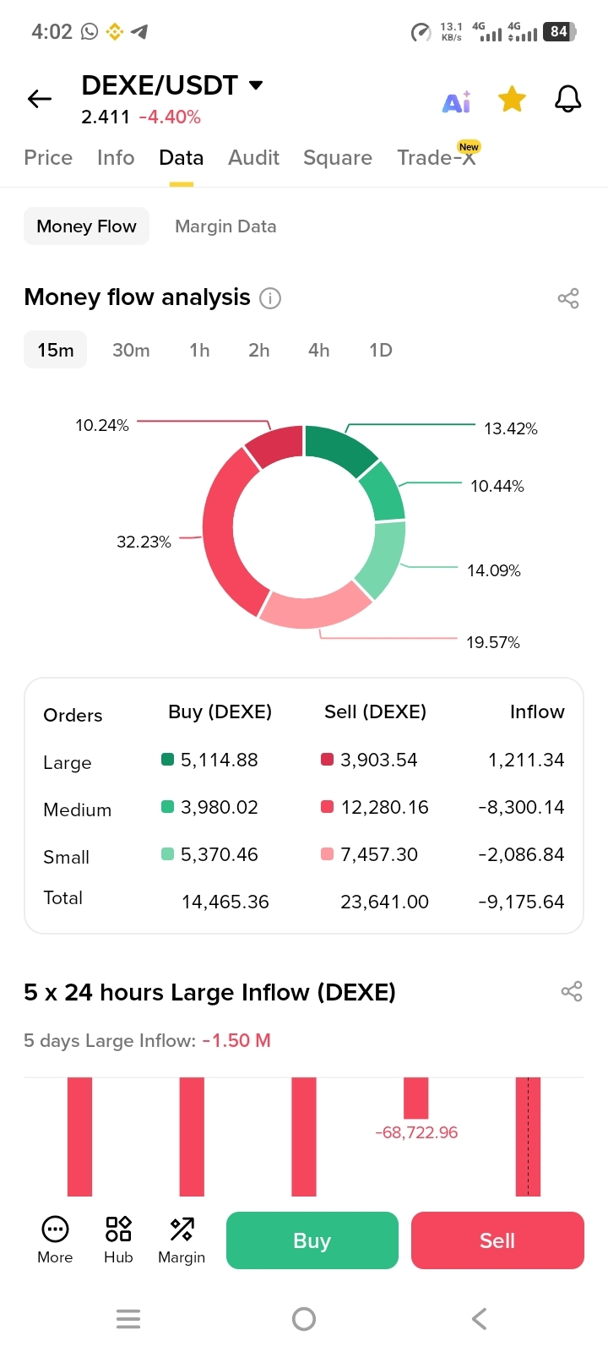Tap the 10.44% chart label

click(497, 486)
